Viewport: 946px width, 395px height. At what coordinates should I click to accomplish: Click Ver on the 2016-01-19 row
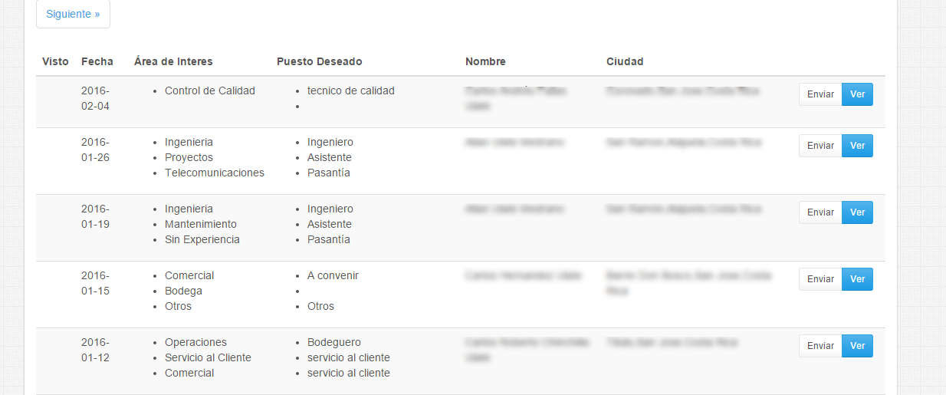857,212
